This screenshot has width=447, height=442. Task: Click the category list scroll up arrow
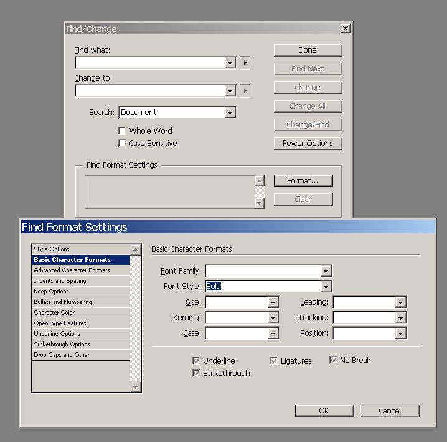coord(136,250)
